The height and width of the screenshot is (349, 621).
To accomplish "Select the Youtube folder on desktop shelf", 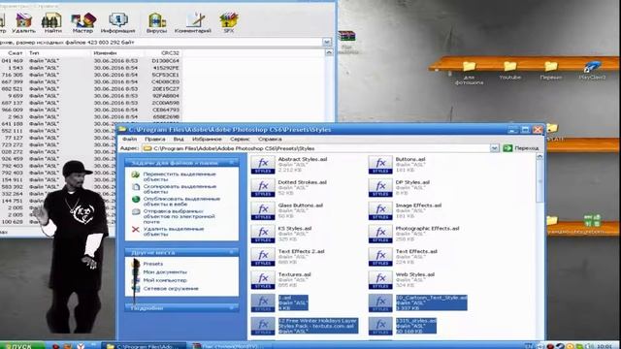I will [509, 71].
